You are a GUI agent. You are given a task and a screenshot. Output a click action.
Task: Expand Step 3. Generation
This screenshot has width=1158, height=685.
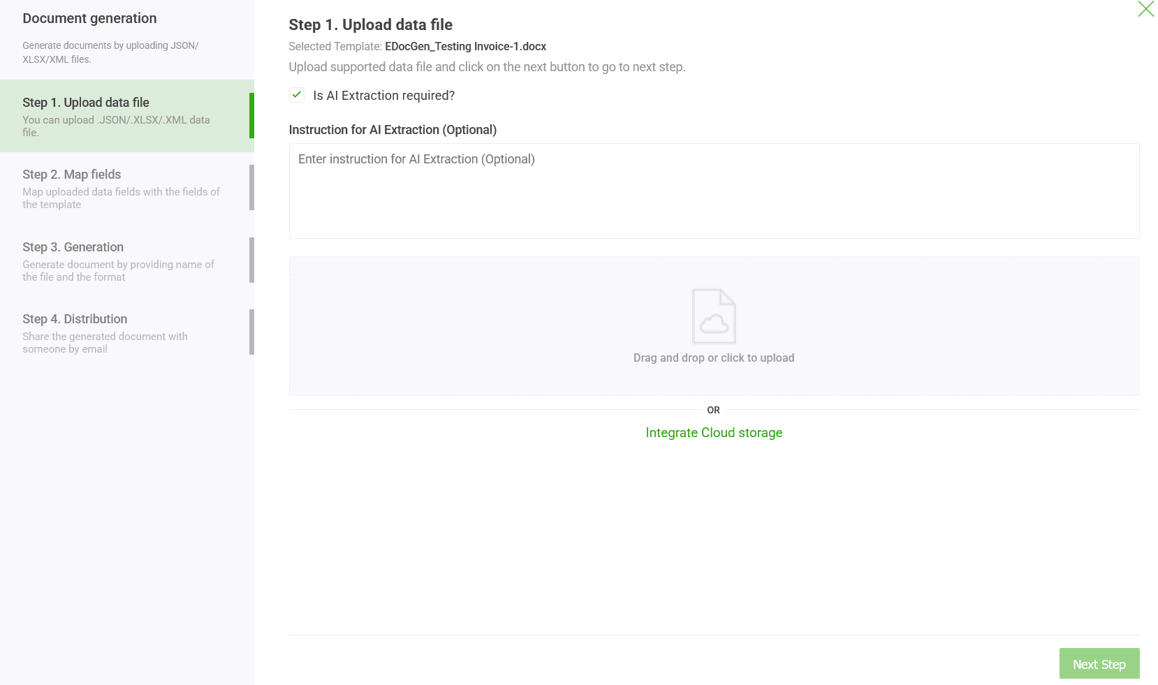tap(126, 261)
